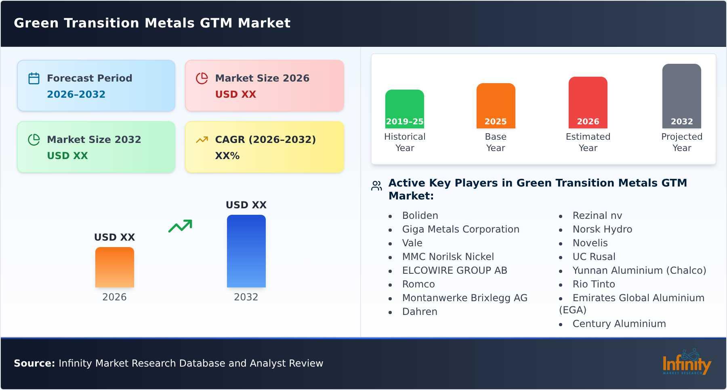Select the Forecast Period 2026-2032 card
The image size is (727, 390).
[x=96, y=86]
